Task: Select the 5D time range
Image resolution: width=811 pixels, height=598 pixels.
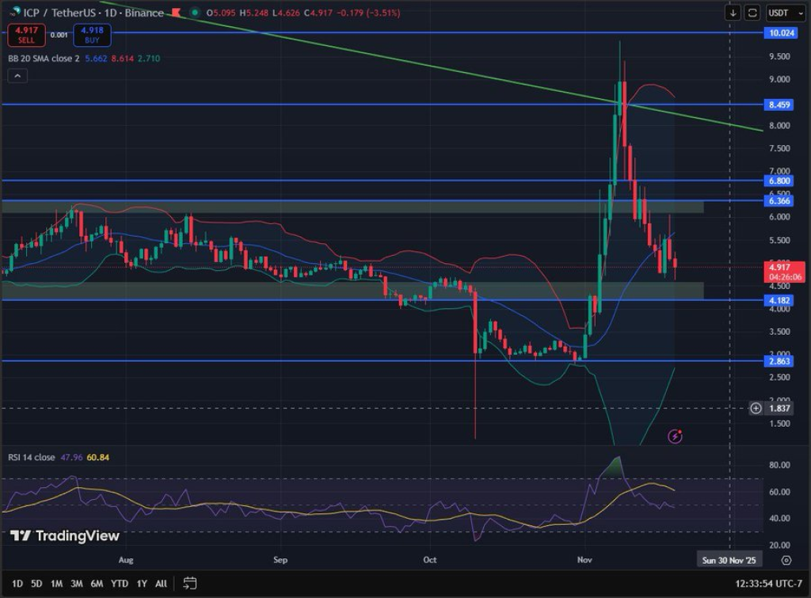Action: click(36, 584)
